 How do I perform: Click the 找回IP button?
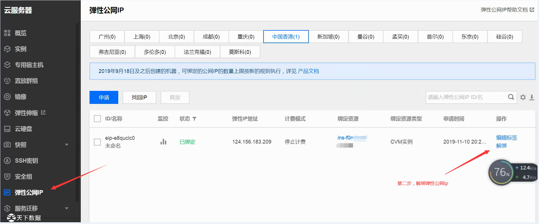(139, 98)
